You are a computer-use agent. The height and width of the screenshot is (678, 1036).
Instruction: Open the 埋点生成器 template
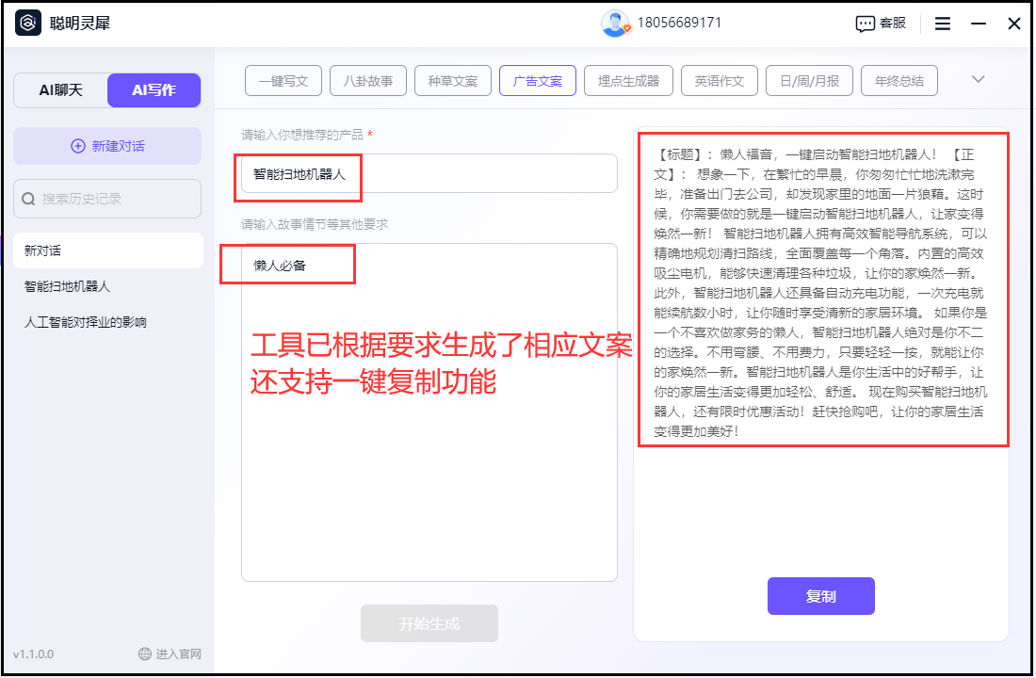628,80
